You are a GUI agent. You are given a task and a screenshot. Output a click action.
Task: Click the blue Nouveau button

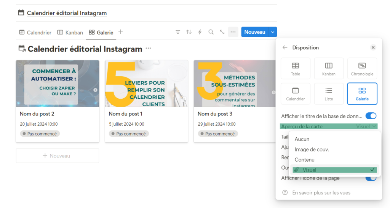254,32
